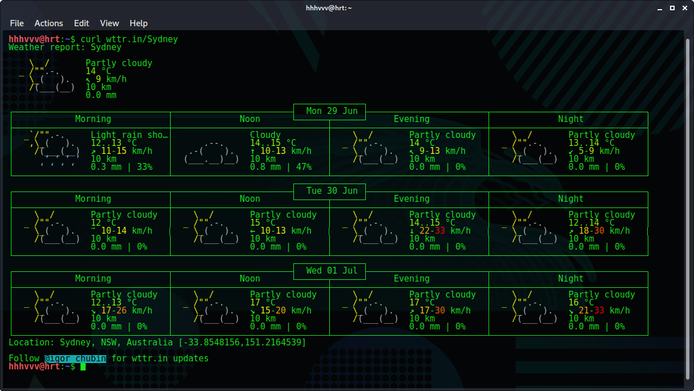Click the partly cloudy icon, Wed 01 Jul Evening
This screenshot has width=694, height=391.
click(371, 307)
